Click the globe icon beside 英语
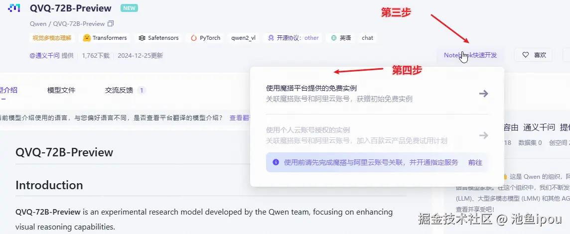The height and width of the screenshot is (234, 570). click(334, 38)
